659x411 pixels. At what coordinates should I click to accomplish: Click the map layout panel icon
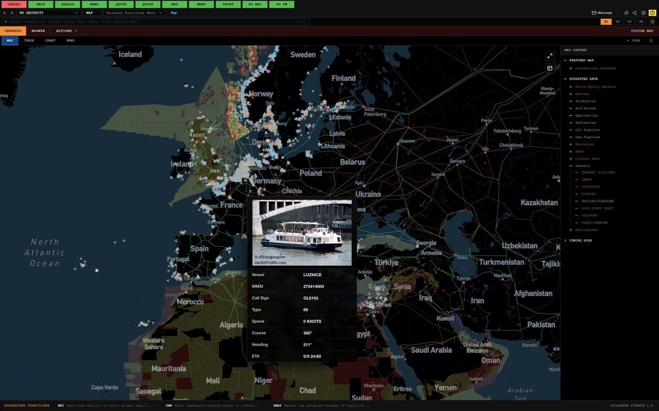click(x=550, y=68)
